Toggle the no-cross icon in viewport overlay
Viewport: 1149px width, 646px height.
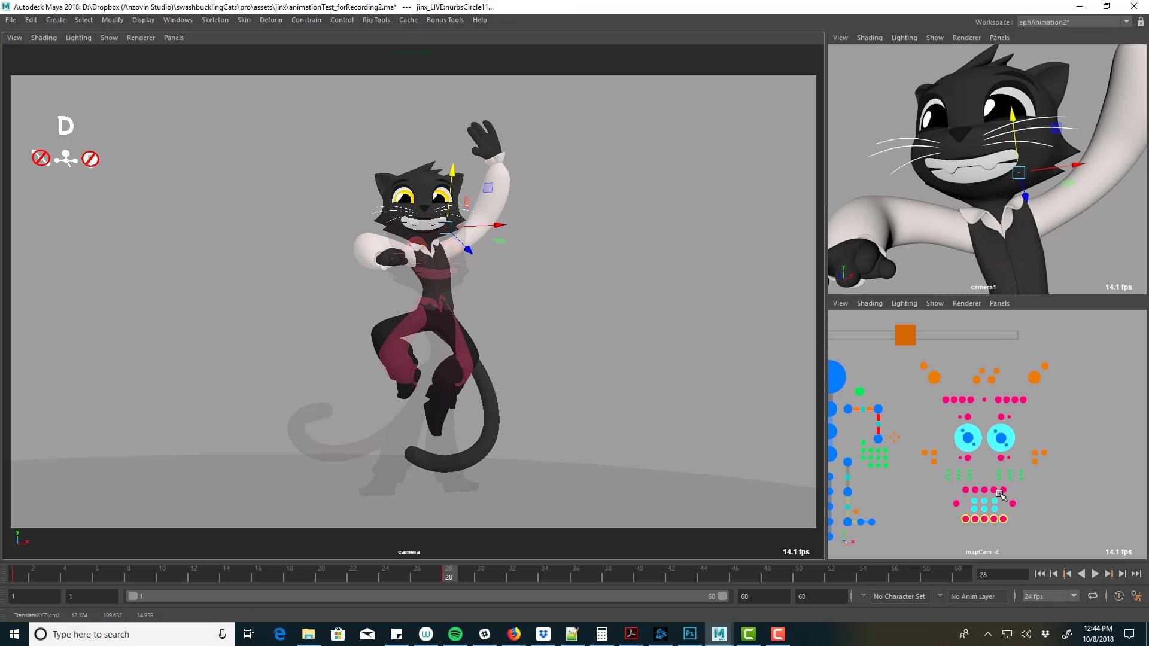[40, 159]
